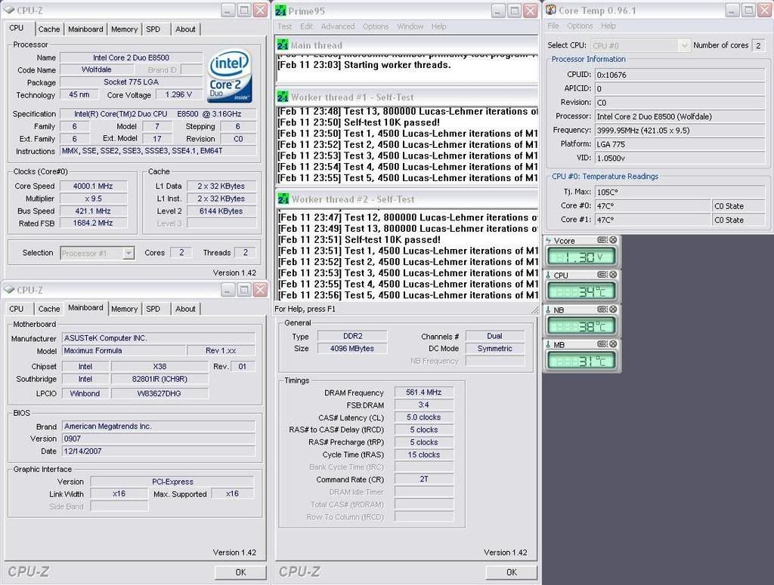Close the Vcore monitor widget

point(612,240)
